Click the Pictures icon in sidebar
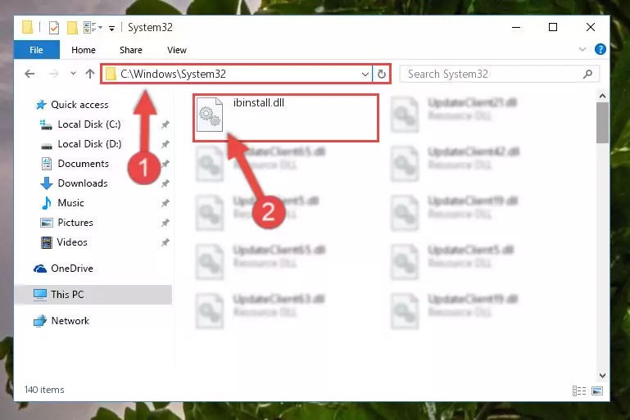Image resolution: width=630 pixels, height=420 pixels. pyautogui.click(x=47, y=223)
